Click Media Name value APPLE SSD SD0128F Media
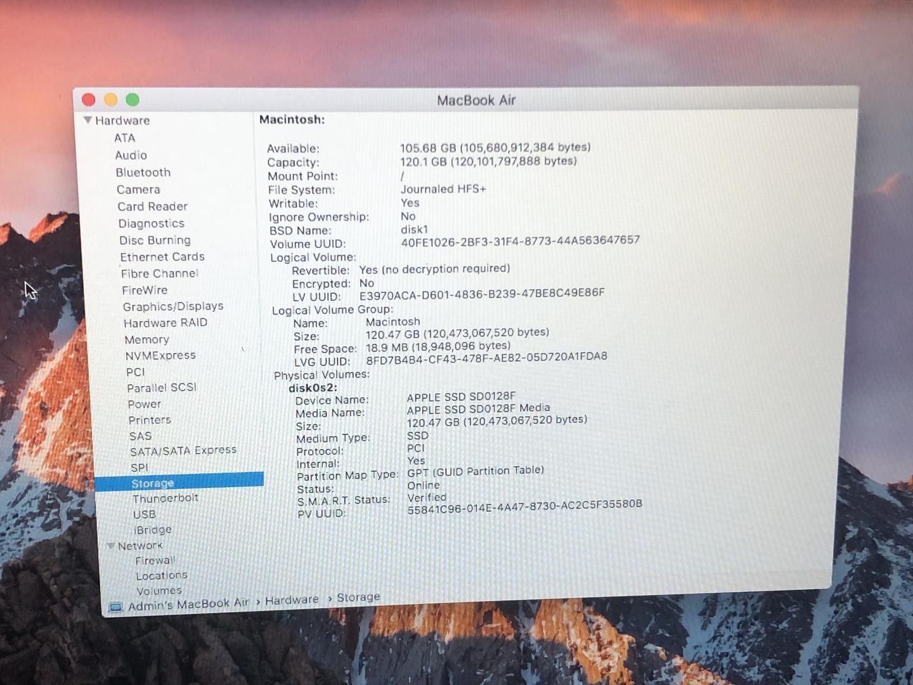This screenshot has width=913, height=685. 478,409
